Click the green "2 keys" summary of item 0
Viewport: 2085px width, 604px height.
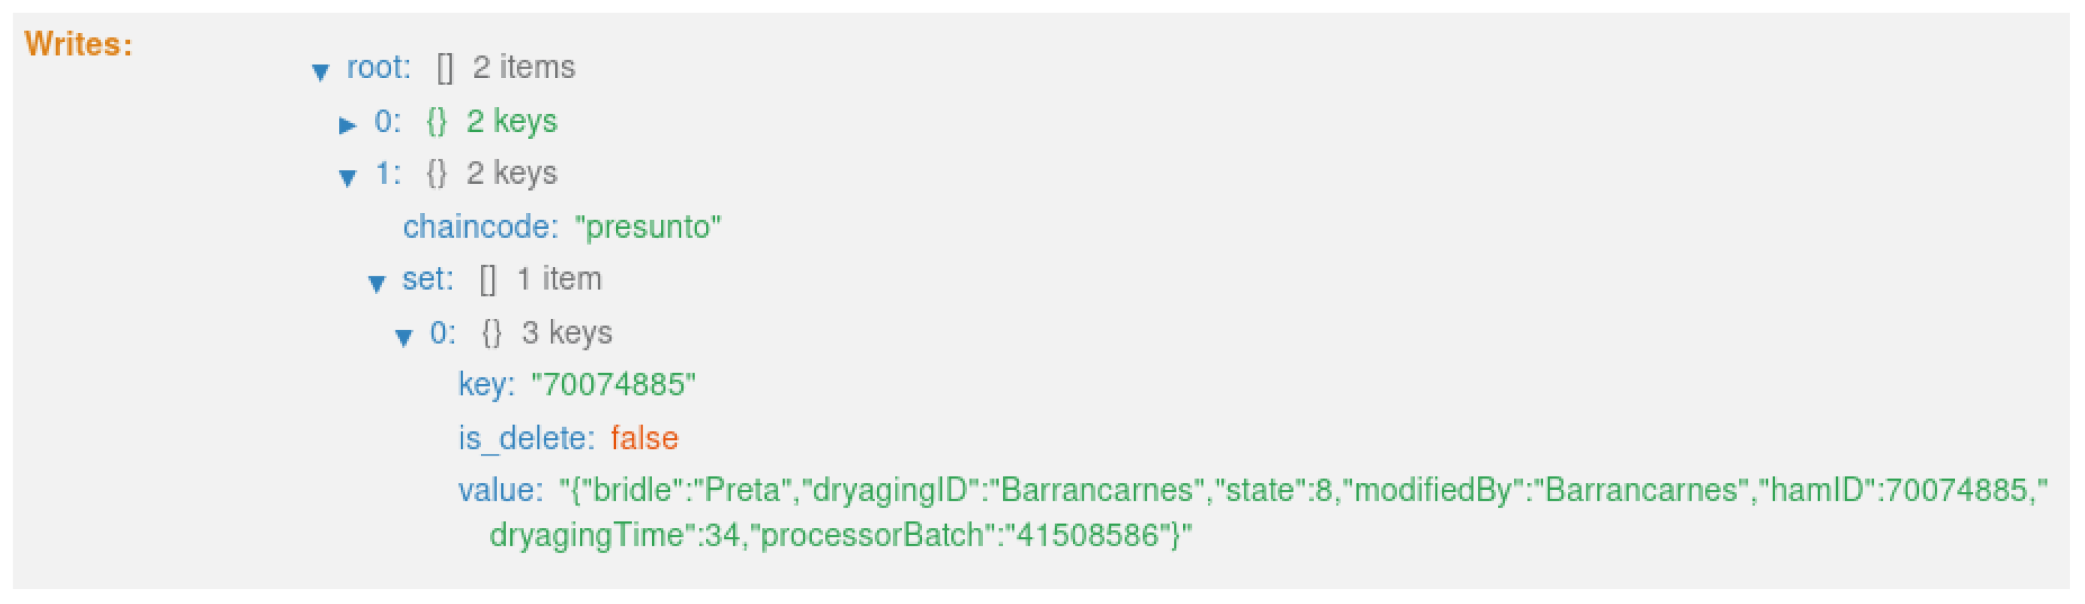(x=511, y=122)
